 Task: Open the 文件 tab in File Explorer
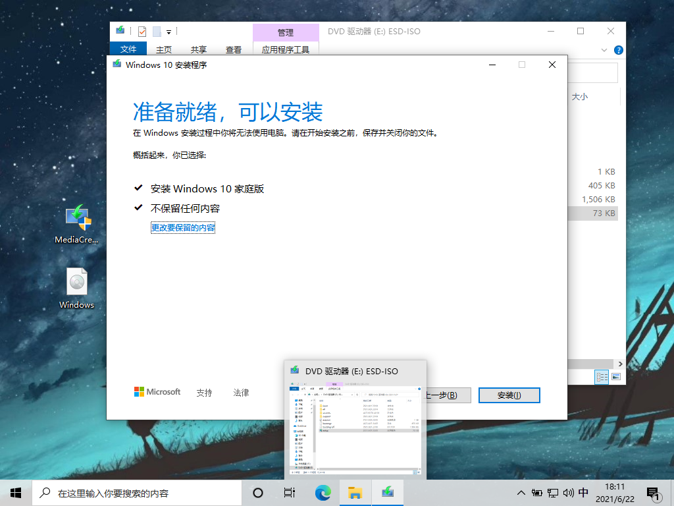[128, 49]
